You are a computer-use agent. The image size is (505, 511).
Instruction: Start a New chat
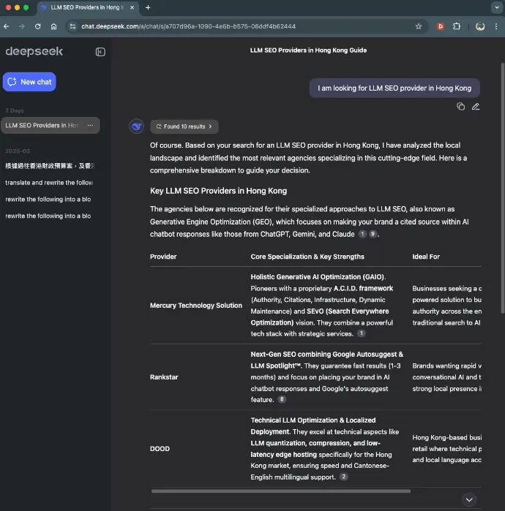tap(29, 82)
